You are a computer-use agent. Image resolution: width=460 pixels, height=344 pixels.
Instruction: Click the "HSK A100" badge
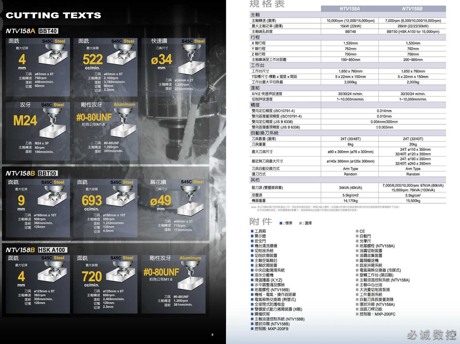point(52,250)
